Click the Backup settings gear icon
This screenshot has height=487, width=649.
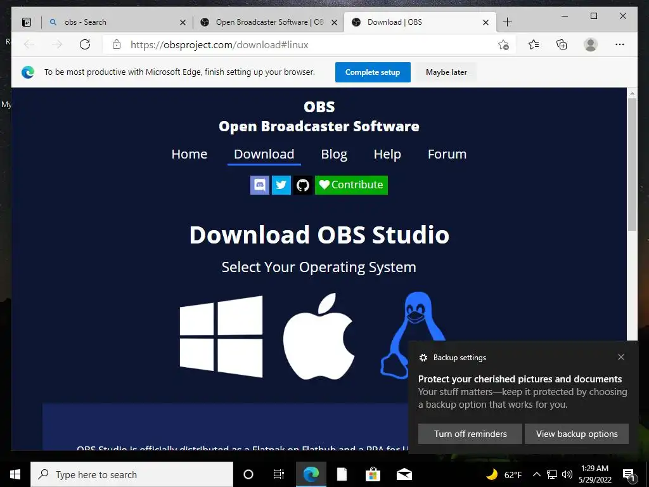coord(423,358)
